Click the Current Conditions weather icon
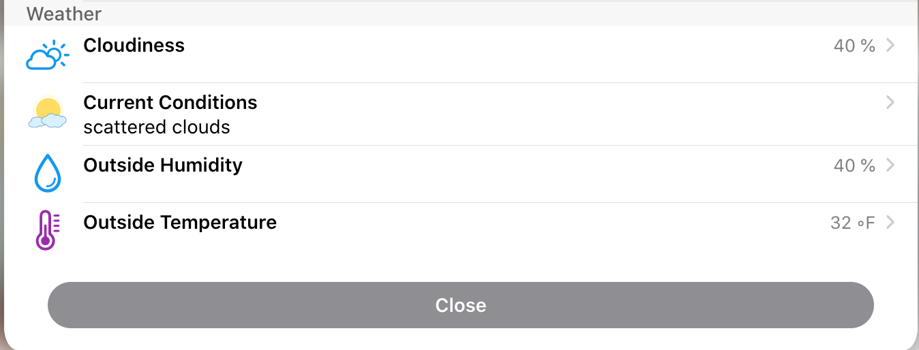 coord(47,113)
